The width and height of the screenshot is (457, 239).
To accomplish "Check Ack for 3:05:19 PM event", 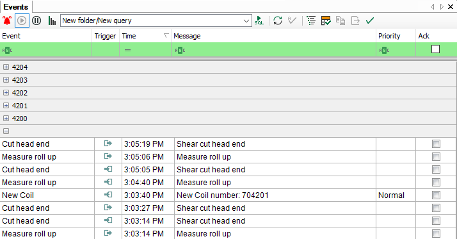I will 436,144.
